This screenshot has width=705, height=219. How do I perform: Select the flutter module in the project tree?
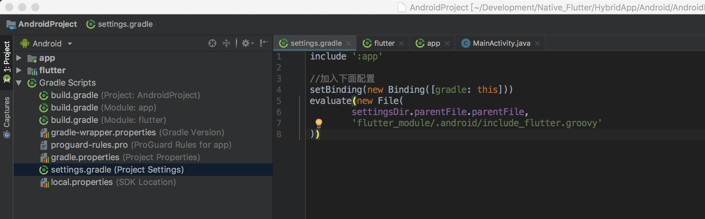coord(52,70)
